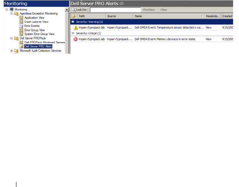Click Hyperv5.propack.lab path in warning row
The image size is (239, 187).
[x=92, y=28]
